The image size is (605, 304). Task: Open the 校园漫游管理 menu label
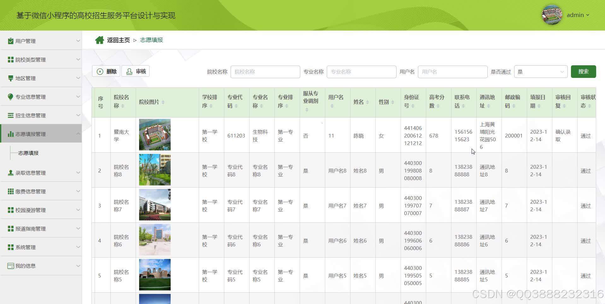coord(31,210)
